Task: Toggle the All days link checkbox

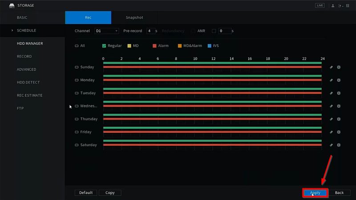Action: (77, 46)
